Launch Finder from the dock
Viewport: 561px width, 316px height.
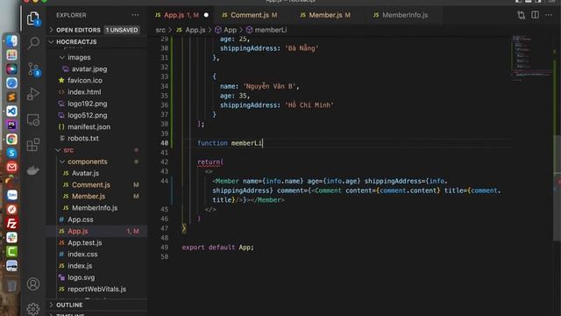pos(11,41)
